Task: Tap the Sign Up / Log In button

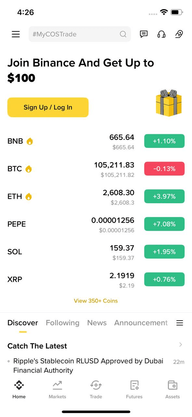Action: tap(48, 107)
